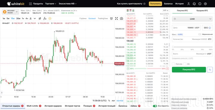The height and width of the screenshot is (110, 215).
Task: Switch chart to Глубина view
Action: click(x=83, y=18)
